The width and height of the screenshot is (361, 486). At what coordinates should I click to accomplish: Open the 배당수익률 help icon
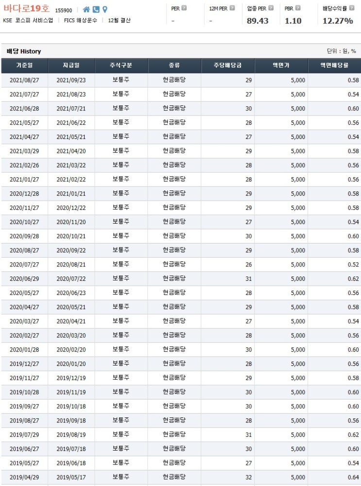352,8
